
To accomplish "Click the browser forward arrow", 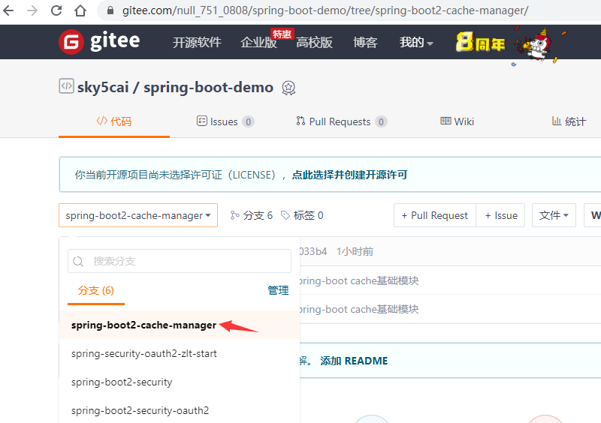I will 32,10.
